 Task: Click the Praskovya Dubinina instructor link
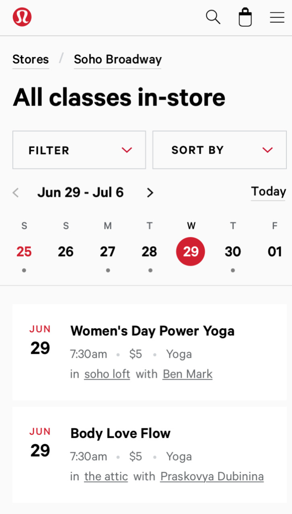212,477
